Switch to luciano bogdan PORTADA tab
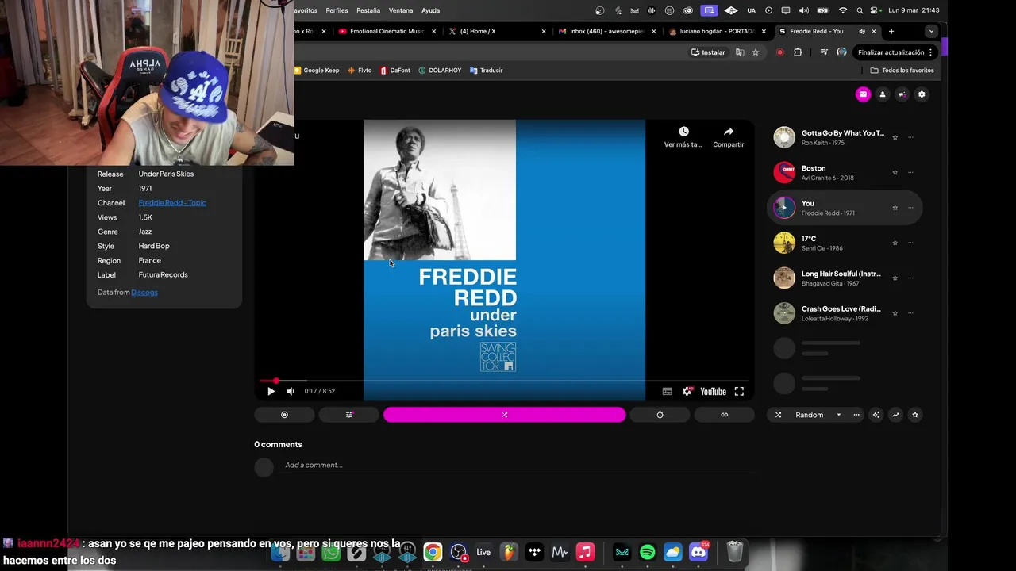 717,31
